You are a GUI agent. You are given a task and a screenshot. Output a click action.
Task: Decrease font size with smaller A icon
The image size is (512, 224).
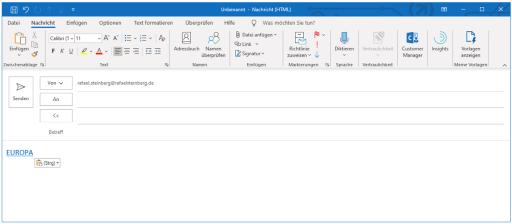click(x=115, y=38)
